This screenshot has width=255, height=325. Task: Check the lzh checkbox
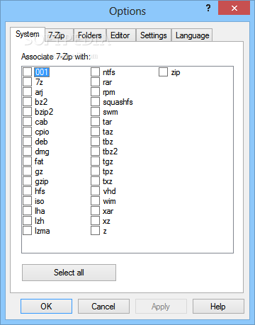pos(27,221)
